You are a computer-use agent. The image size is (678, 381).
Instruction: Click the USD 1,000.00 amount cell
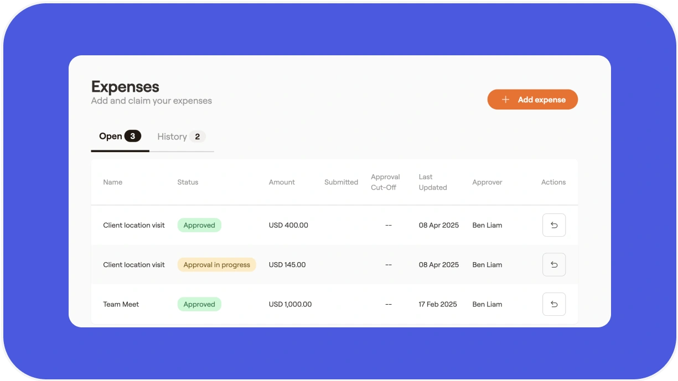tap(291, 304)
